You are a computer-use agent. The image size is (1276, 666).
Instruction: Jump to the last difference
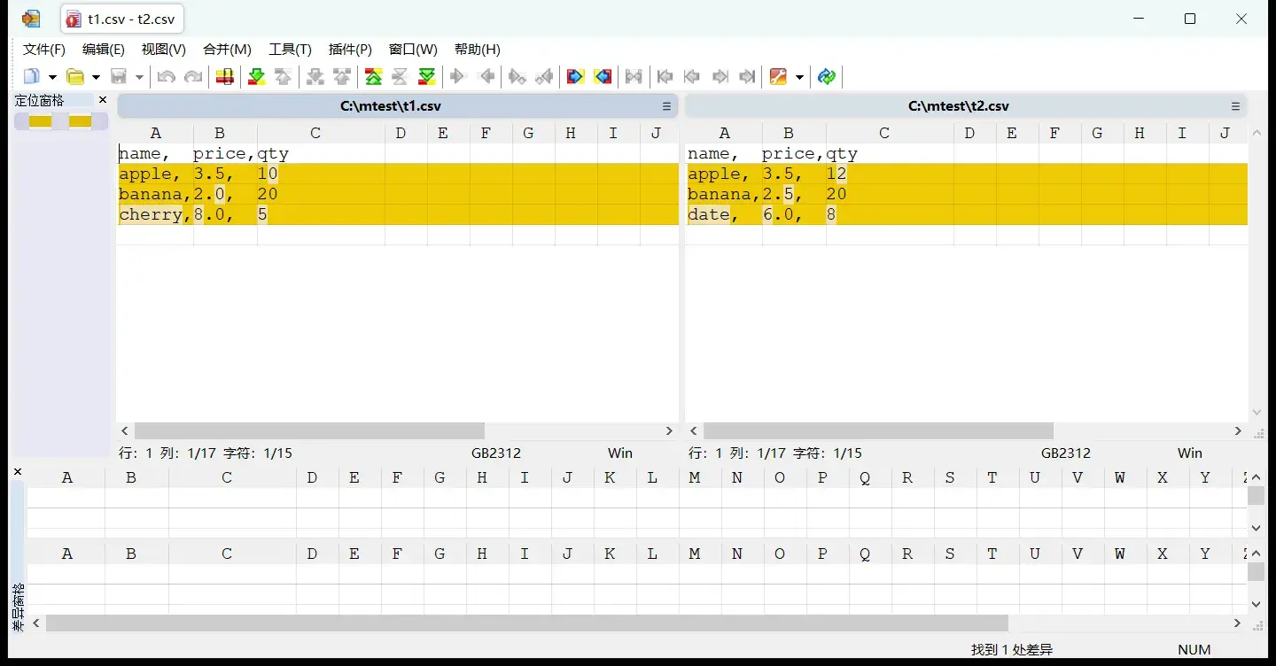(x=427, y=77)
